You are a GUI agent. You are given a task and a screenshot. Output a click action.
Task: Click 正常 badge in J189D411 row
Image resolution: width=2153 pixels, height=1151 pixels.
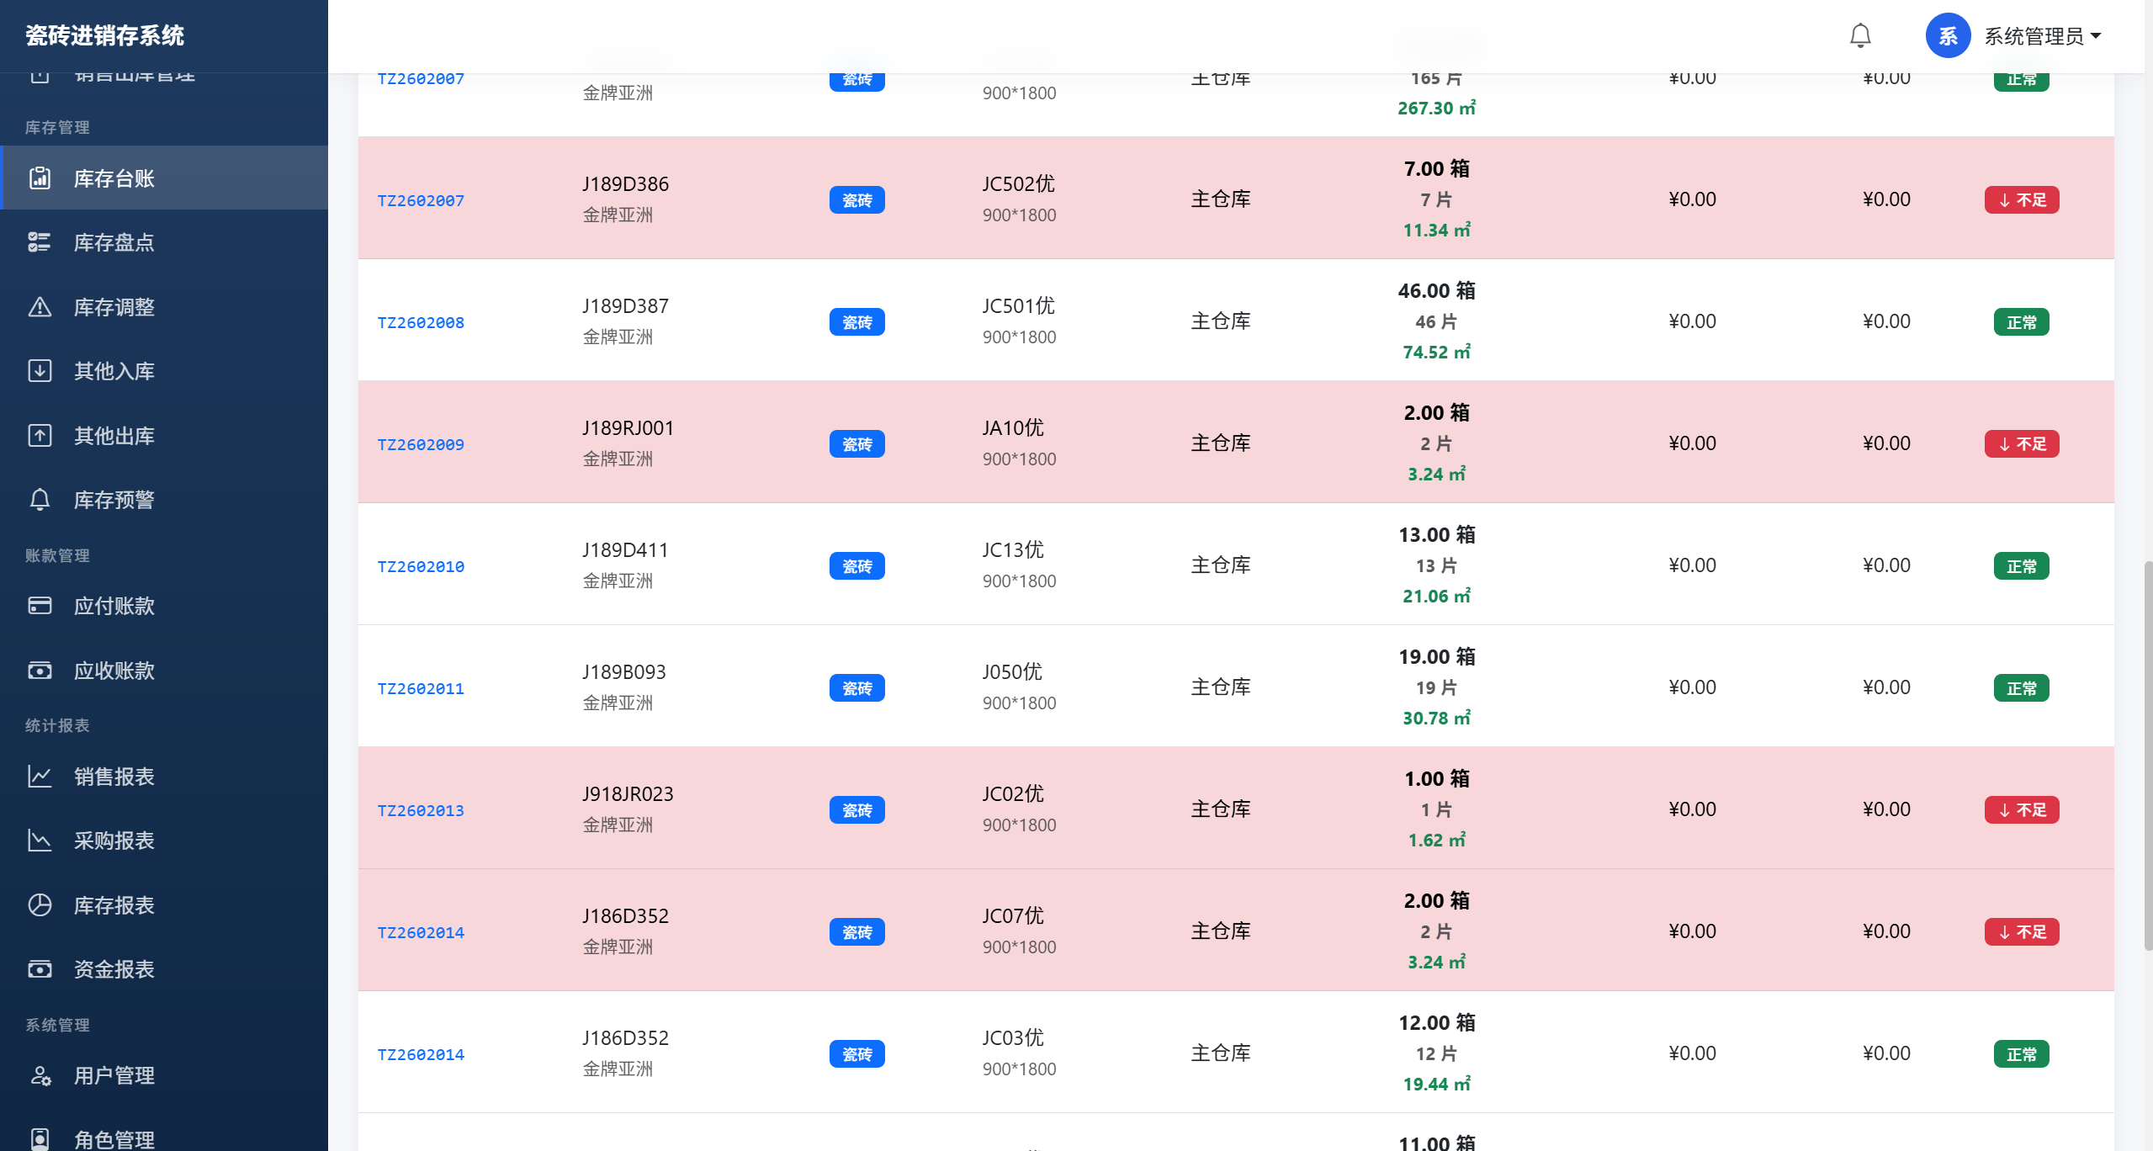[2022, 566]
